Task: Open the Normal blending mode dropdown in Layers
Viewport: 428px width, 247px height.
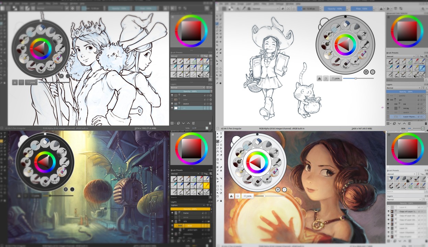Action: click(188, 87)
